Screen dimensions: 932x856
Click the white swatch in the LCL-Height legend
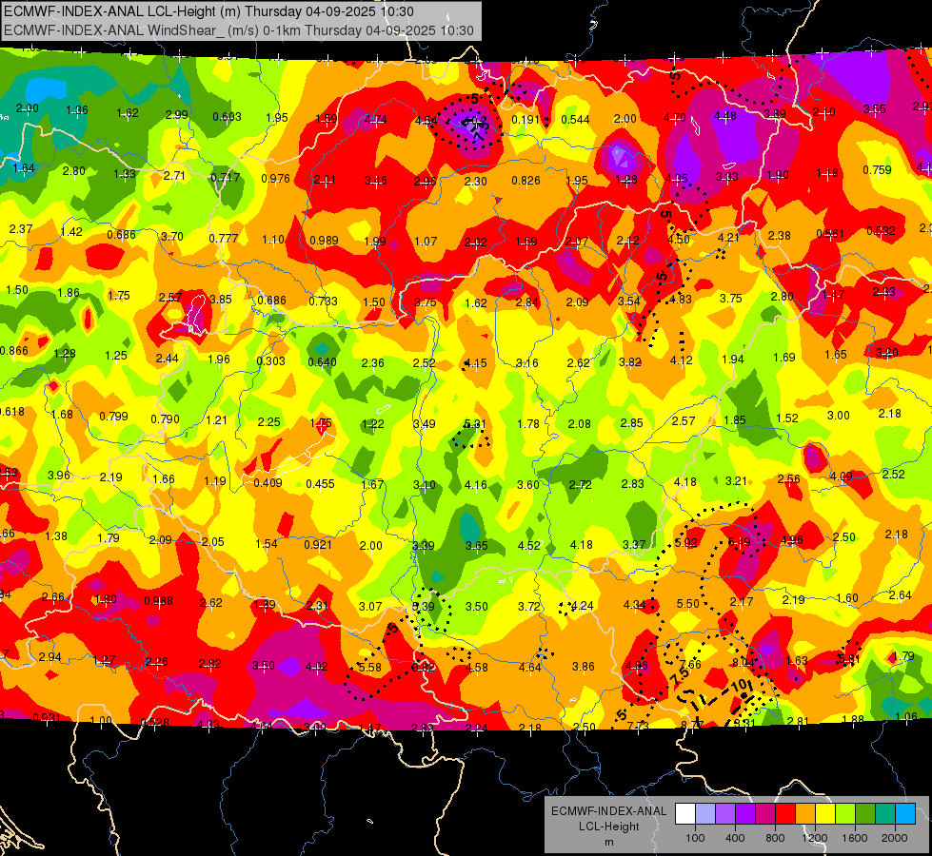pos(685,813)
